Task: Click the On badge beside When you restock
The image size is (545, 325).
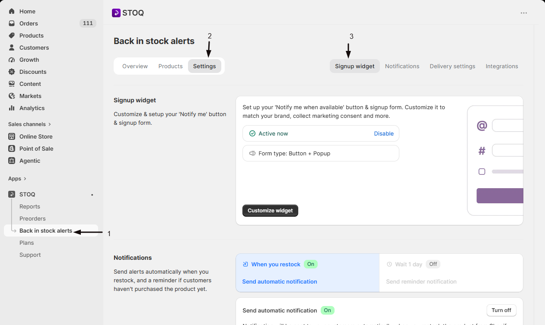Action: tap(311, 264)
